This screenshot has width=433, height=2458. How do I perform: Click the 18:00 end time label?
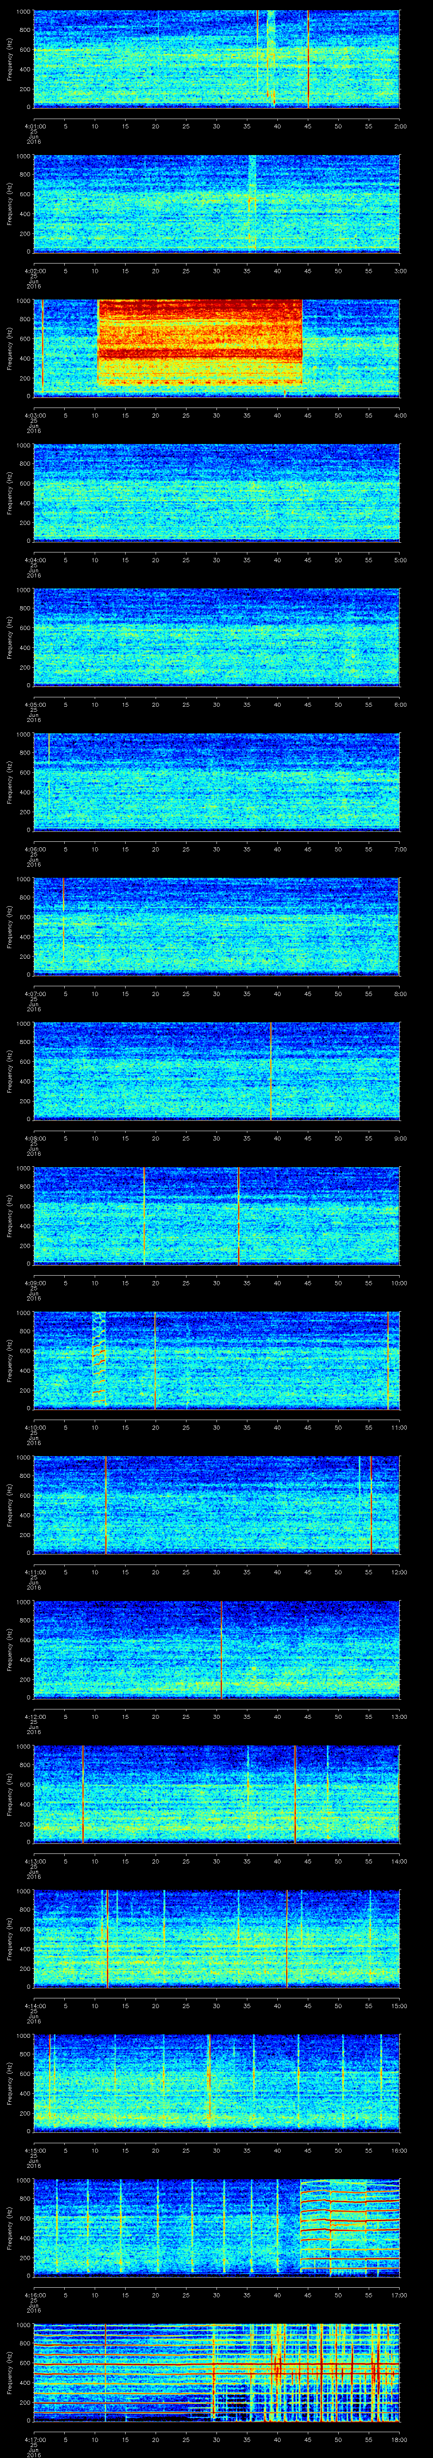(x=400, y=2439)
